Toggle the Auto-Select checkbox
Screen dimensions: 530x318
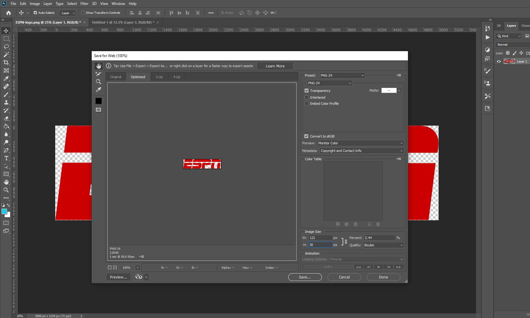click(35, 13)
